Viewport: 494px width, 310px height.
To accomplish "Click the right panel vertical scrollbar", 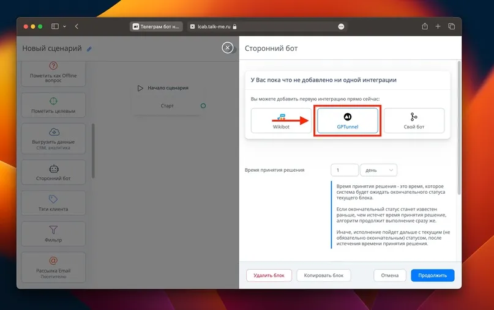I will click(x=459, y=127).
